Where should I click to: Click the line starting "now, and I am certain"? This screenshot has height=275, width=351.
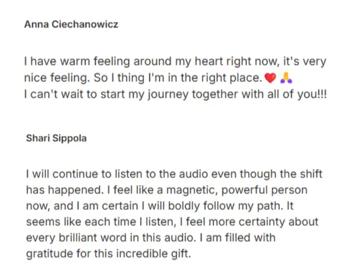point(160,206)
